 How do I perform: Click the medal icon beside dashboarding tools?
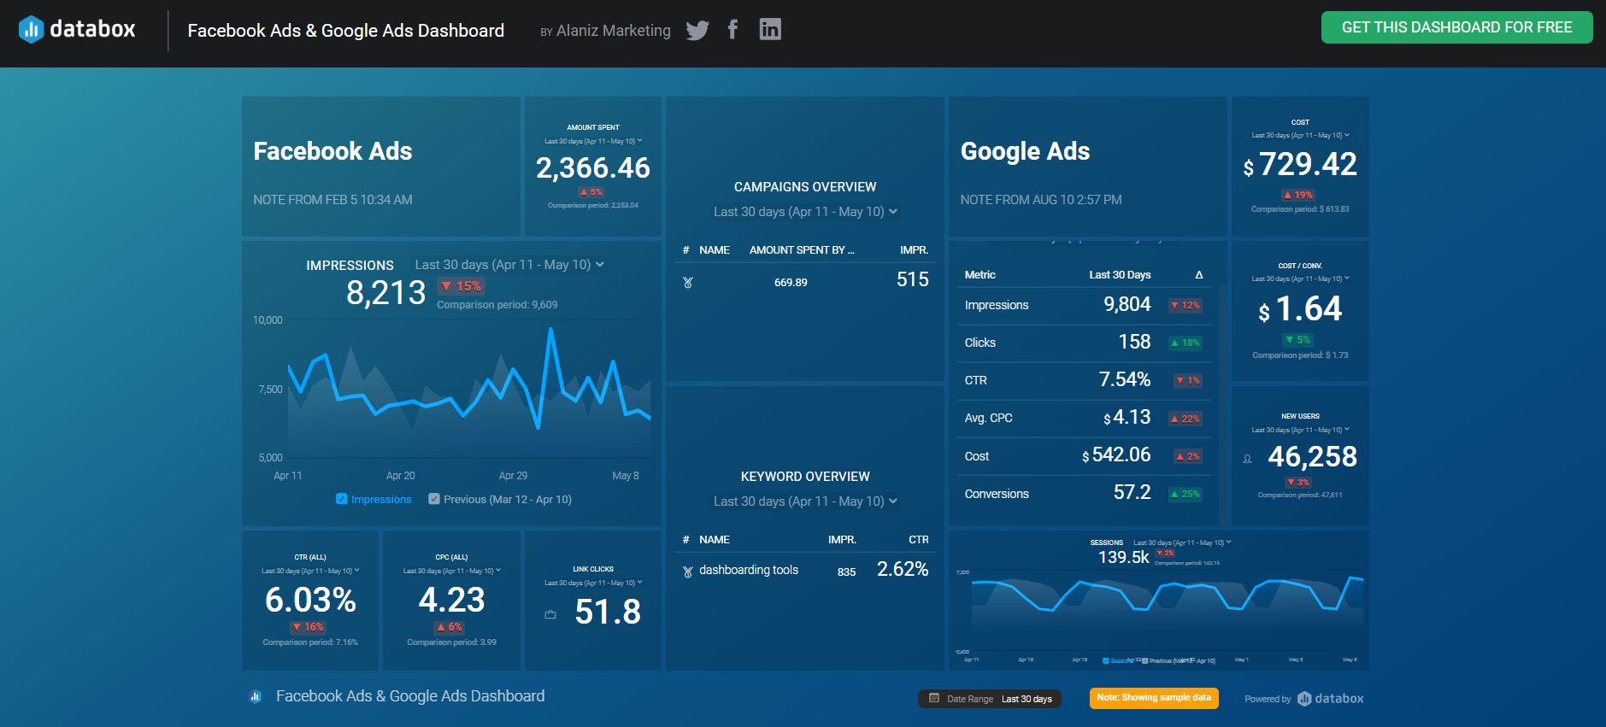[688, 572]
